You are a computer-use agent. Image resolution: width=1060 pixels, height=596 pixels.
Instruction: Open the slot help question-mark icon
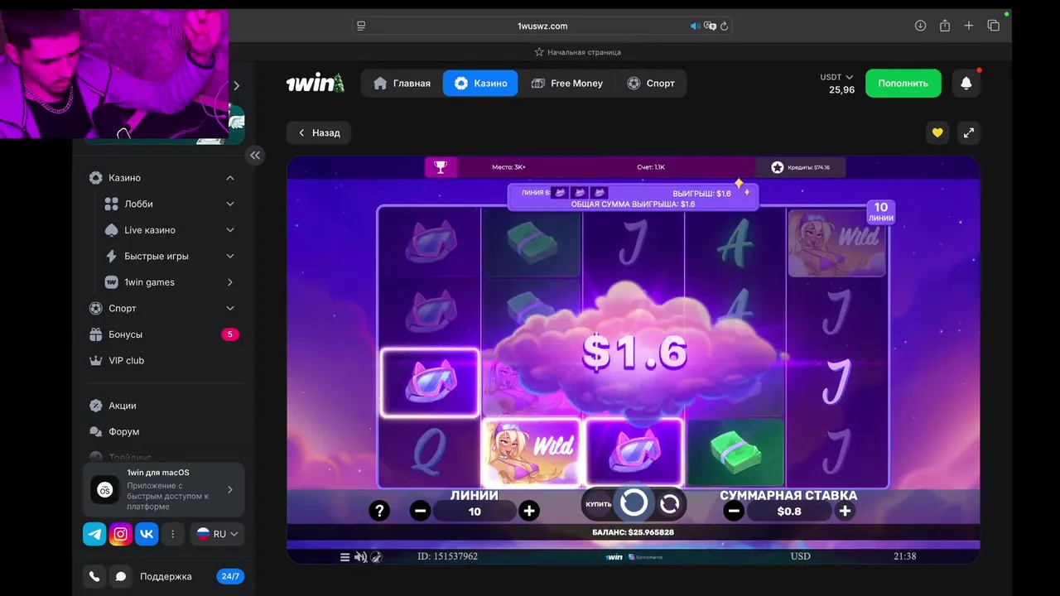pyautogui.click(x=379, y=511)
